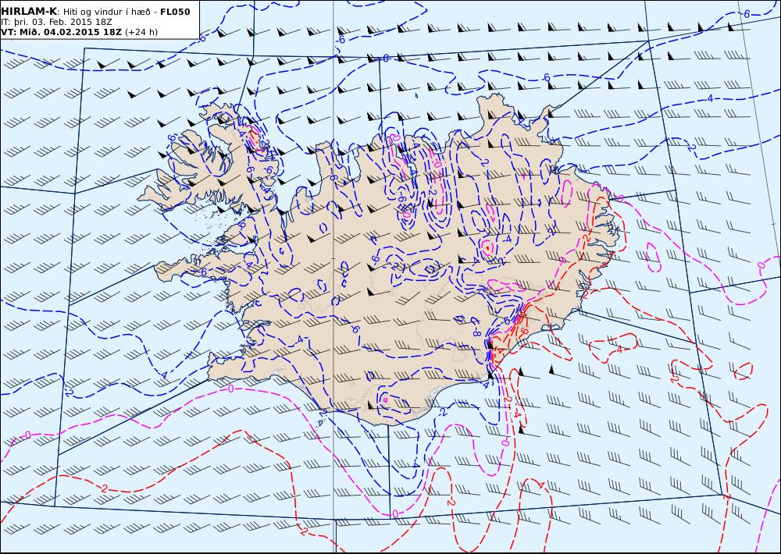Click blue -6 contour label in top-right corner

(x=745, y=14)
